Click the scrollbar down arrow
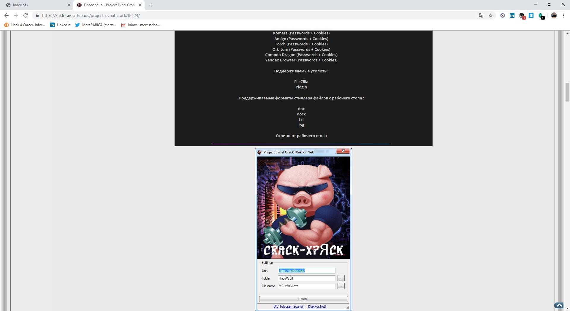570x311 pixels. pyautogui.click(x=567, y=308)
